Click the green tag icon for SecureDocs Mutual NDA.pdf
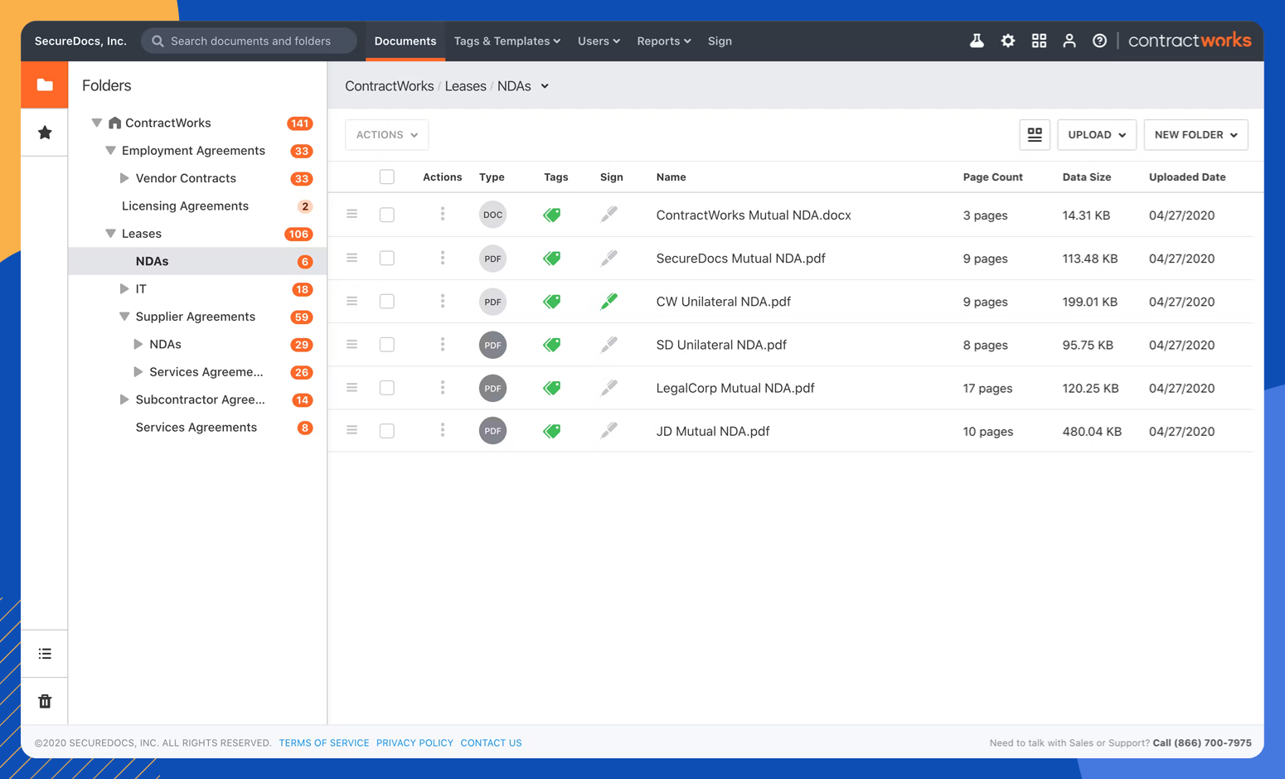The image size is (1285, 779). (x=552, y=258)
